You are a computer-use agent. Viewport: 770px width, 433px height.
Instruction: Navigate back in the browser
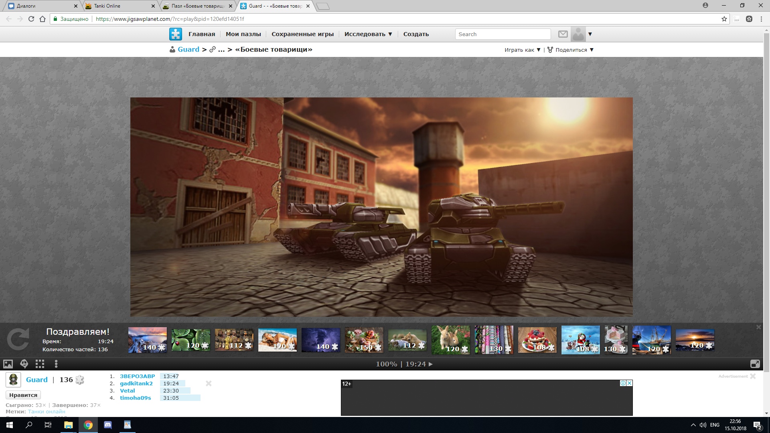(x=9, y=19)
